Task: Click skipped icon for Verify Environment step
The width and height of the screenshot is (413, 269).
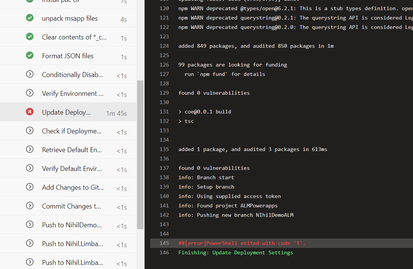Action: (x=30, y=93)
